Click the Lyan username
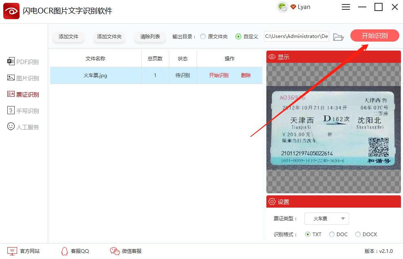This screenshot has width=403, height=259. click(x=304, y=7)
